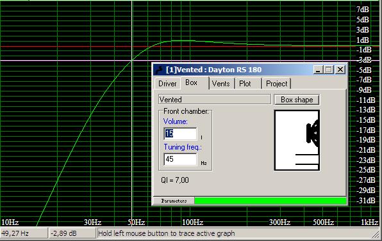Viewport: 382px width, 241px height.
Task: Click the window resize grip in status bar
Action: point(376,235)
